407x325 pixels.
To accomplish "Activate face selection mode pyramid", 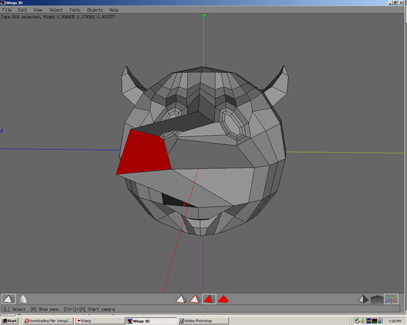I will coord(209,299).
